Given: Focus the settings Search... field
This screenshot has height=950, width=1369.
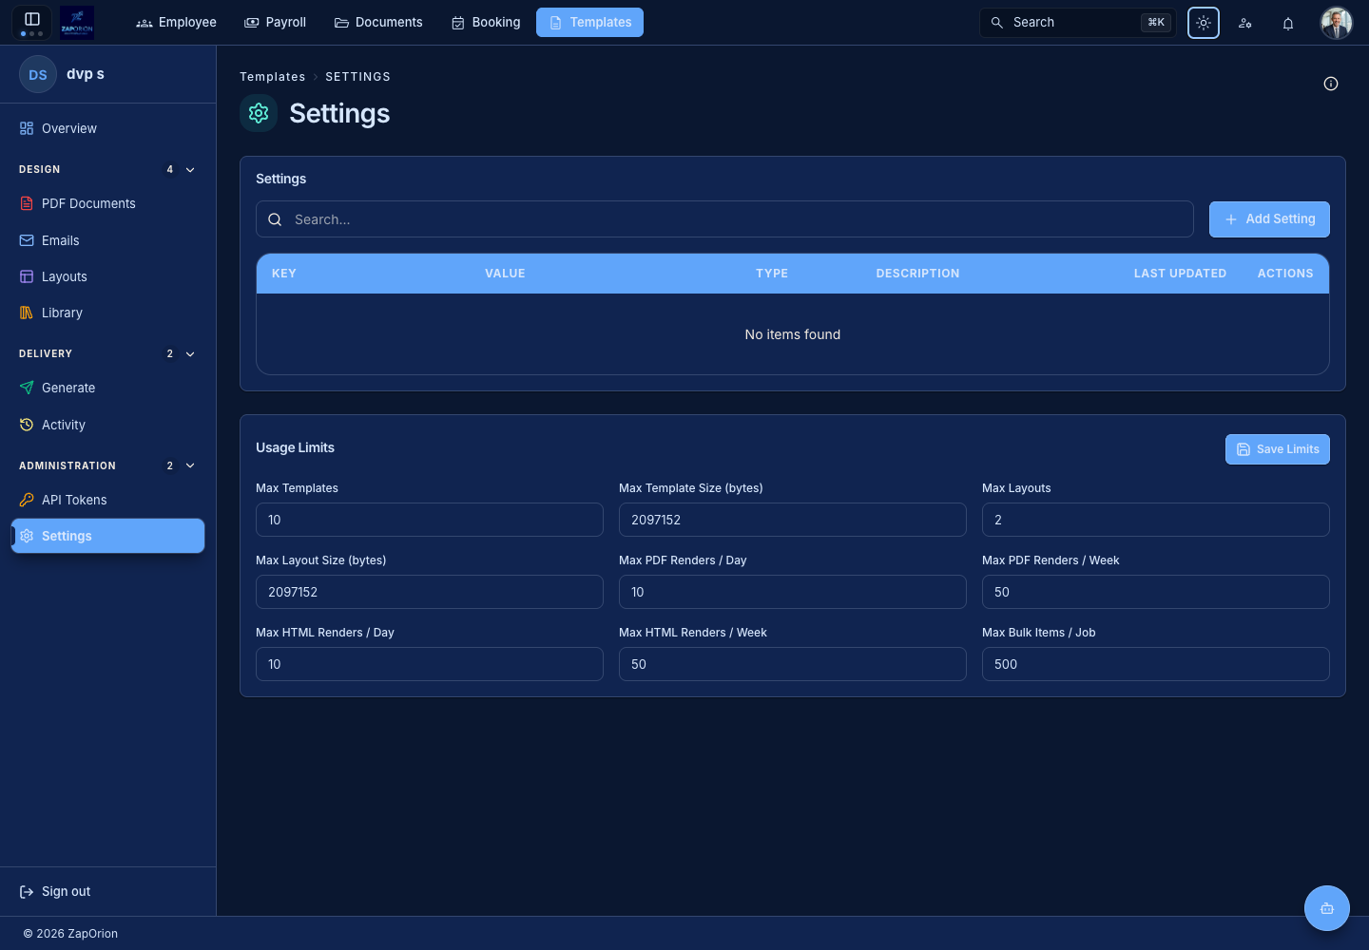Looking at the screenshot, I should pos(724,219).
